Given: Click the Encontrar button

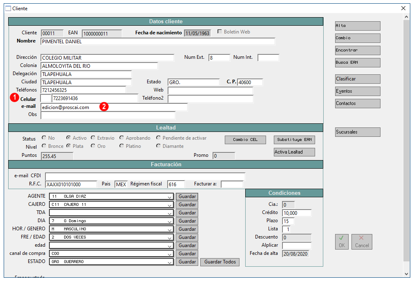Looking at the screenshot, I should pos(358,50).
